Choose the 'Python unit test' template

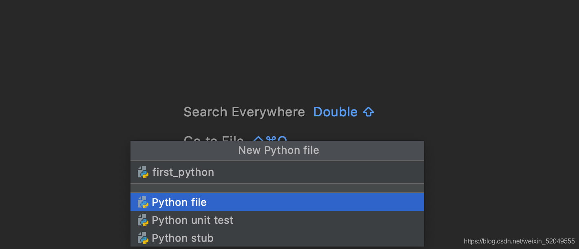point(192,220)
